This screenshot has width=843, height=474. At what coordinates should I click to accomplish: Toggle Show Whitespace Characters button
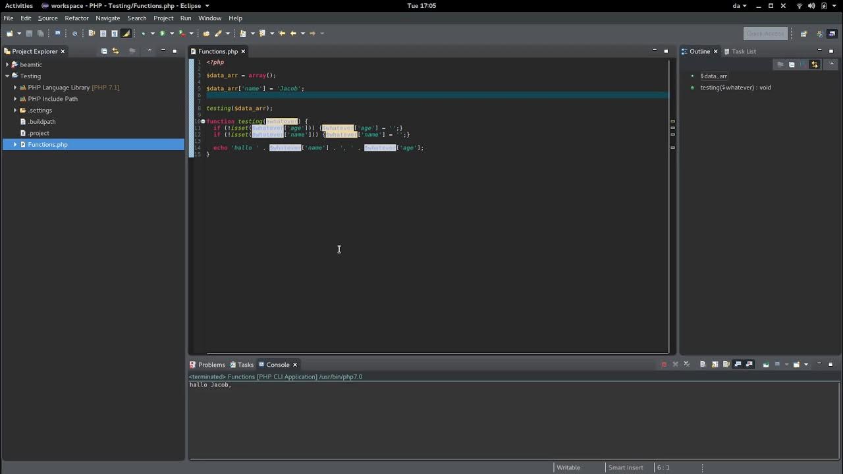click(114, 33)
